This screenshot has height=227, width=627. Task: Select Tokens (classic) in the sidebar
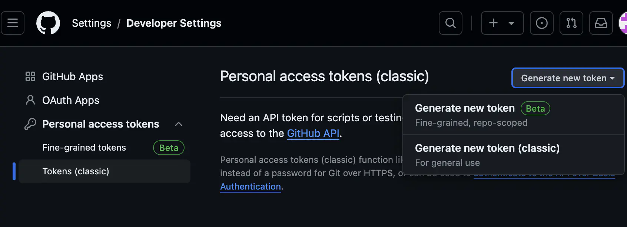[x=76, y=171]
